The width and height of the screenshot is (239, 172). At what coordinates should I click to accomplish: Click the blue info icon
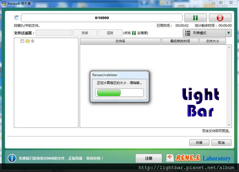coord(12,158)
